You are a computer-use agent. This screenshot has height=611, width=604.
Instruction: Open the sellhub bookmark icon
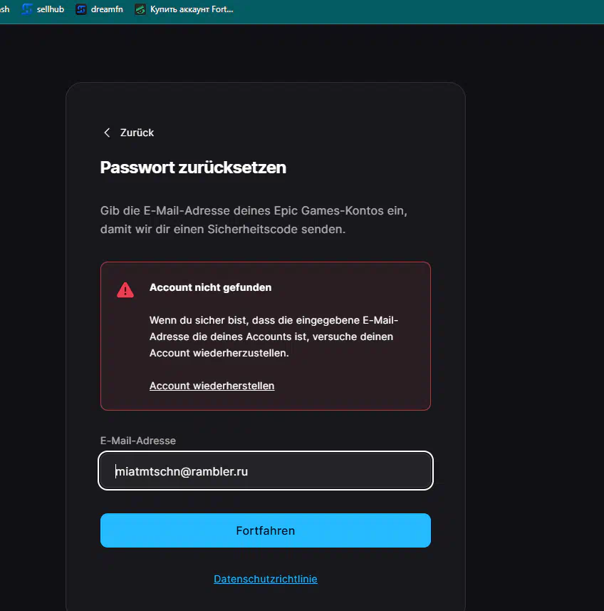pyautogui.click(x=27, y=9)
